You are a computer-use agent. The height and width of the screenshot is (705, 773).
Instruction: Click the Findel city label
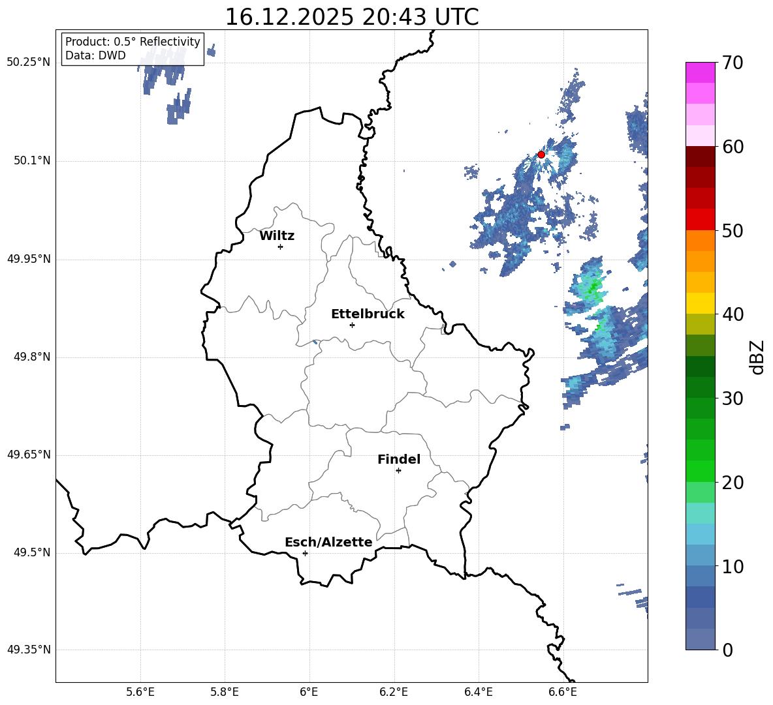[399, 459]
